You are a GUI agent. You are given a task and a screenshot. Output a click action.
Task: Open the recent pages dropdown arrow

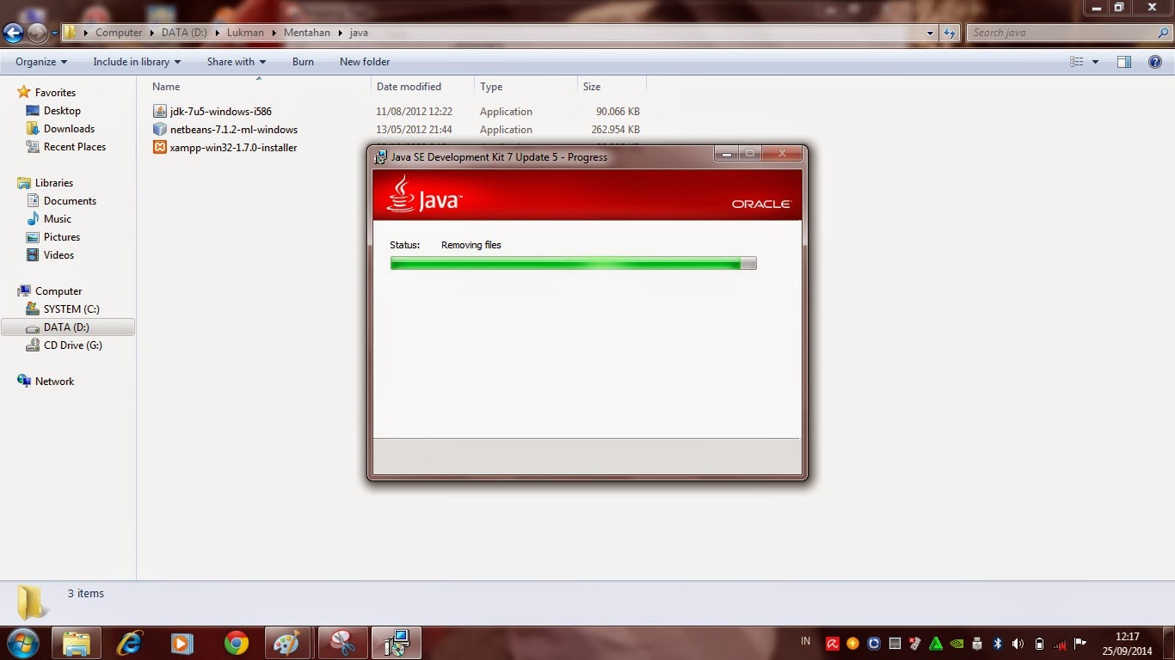pyautogui.click(x=55, y=34)
